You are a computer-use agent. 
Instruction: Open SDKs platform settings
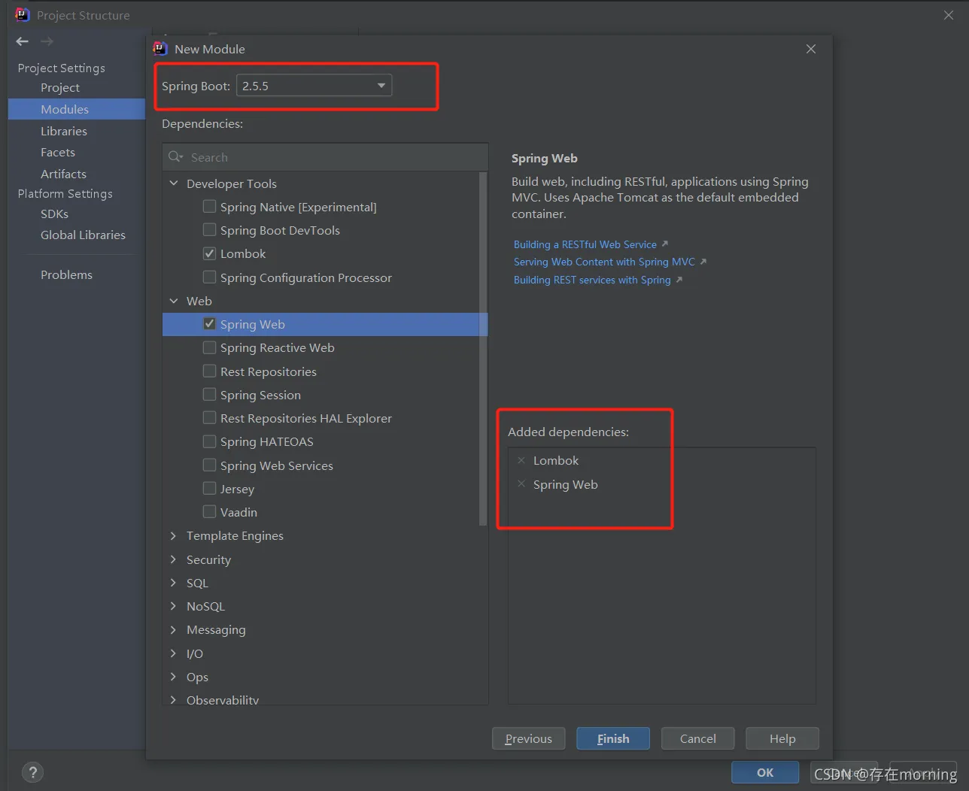54,214
